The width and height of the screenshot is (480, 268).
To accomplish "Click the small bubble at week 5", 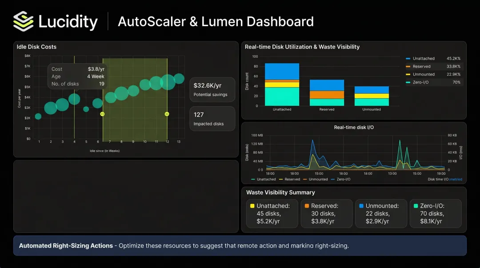I will pos(86,109).
